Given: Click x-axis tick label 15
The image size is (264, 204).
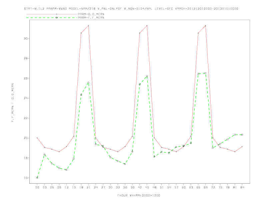Looking at the screenshot, I should [x=74, y=187].
